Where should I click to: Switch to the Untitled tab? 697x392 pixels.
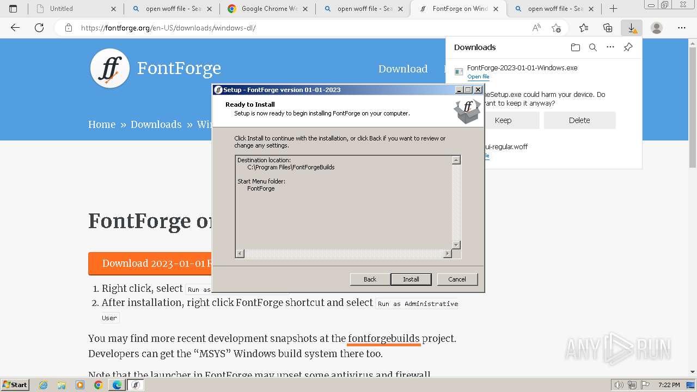[76, 9]
